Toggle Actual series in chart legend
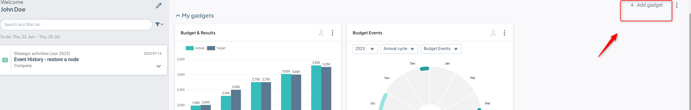 [x=195, y=48]
